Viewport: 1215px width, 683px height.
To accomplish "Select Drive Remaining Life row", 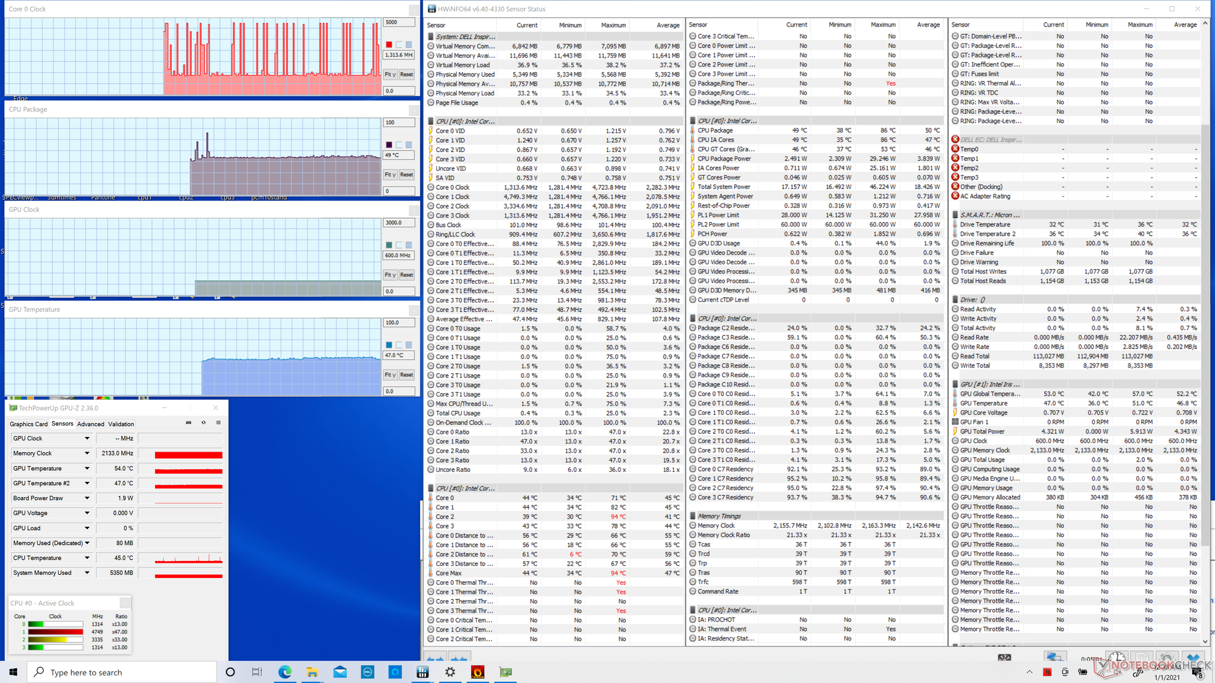I will pos(1075,243).
